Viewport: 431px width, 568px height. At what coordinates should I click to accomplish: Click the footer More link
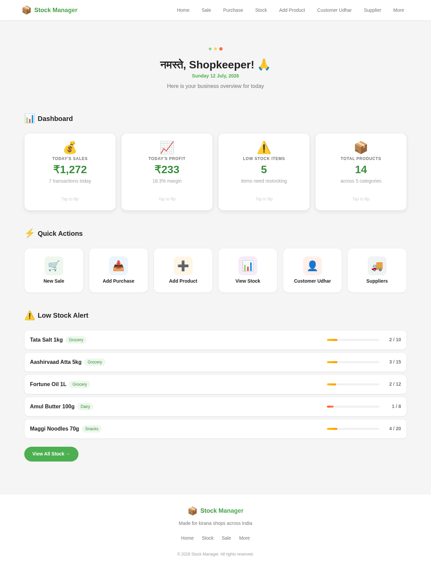244,538
